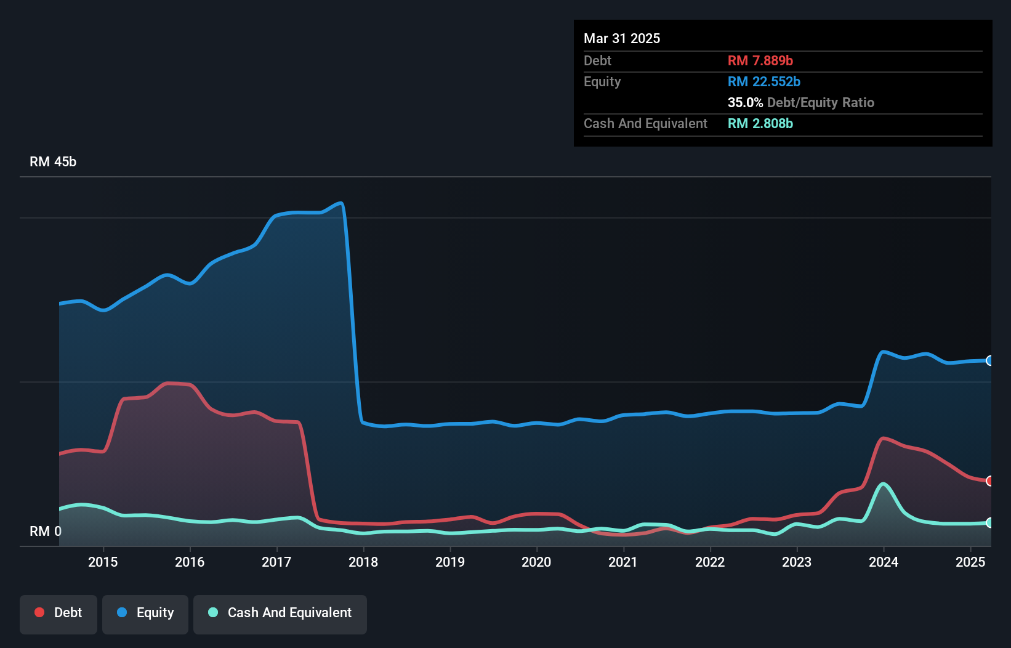Viewport: 1011px width, 648px height.
Task: Select the 2025 year label on the axis
Action: [x=971, y=562]
